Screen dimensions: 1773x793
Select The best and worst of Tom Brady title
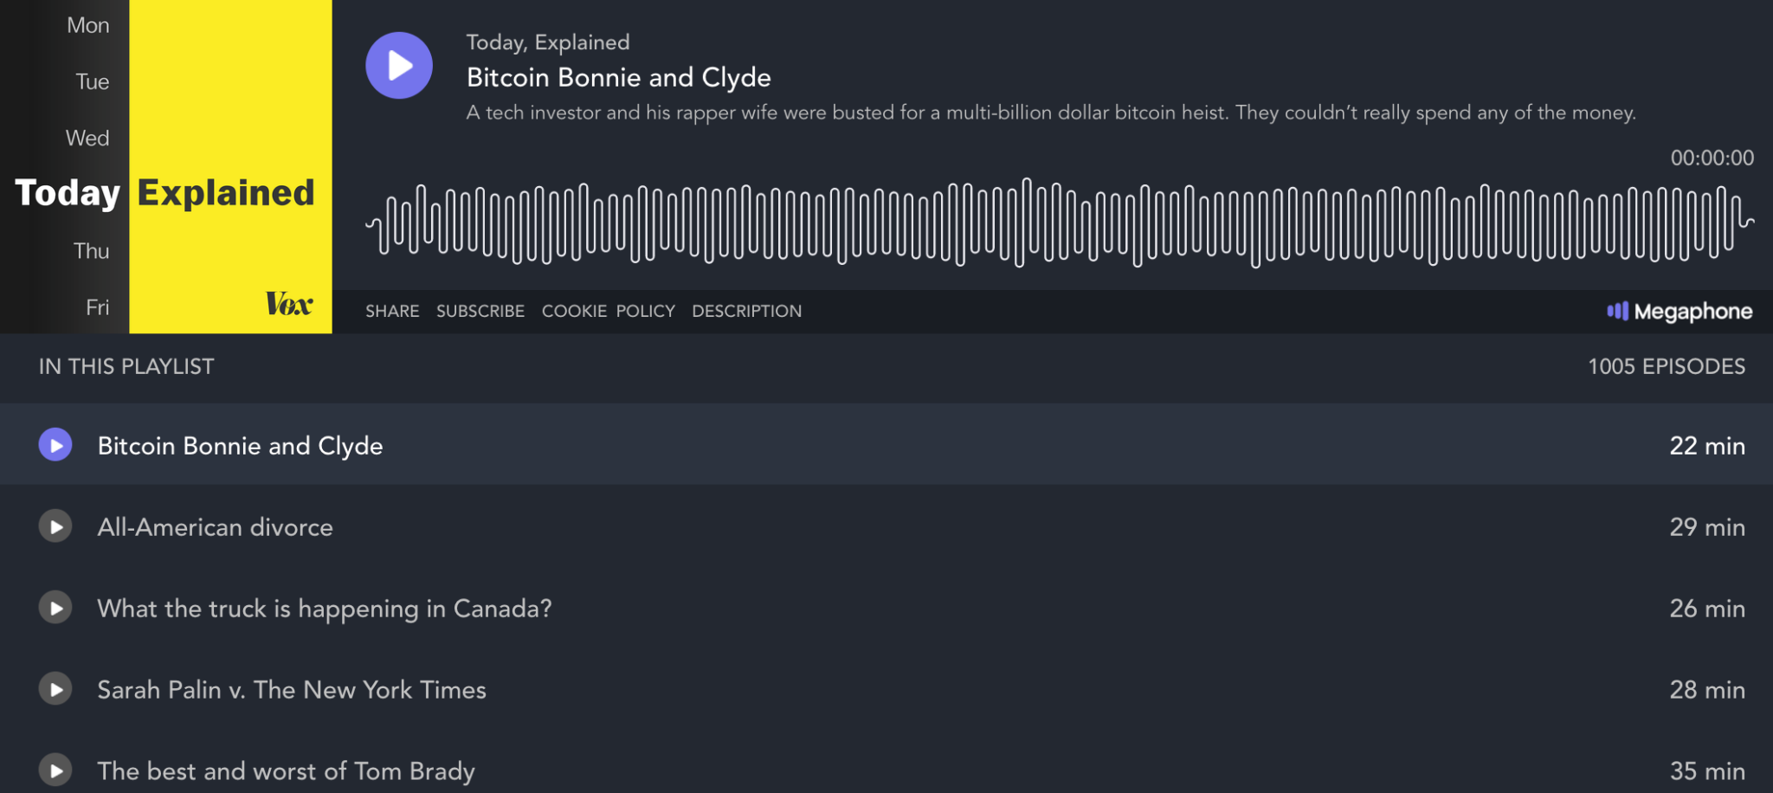[x=286, y=770]
